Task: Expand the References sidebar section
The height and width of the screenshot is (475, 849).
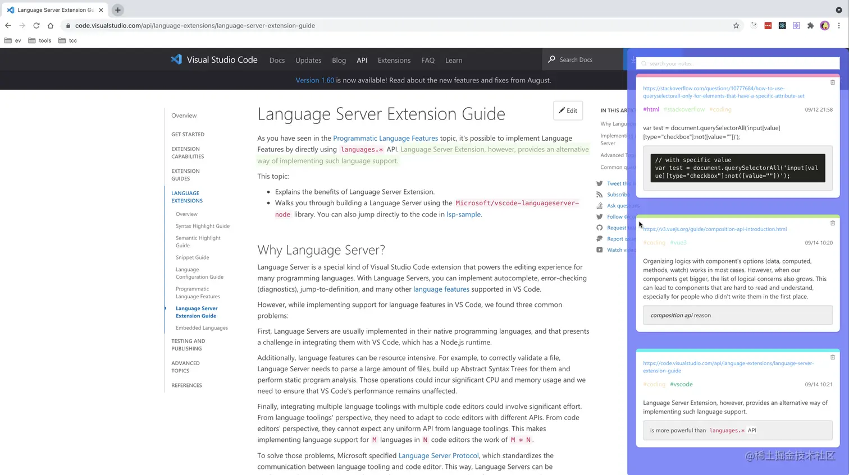Action: (186, 385)
